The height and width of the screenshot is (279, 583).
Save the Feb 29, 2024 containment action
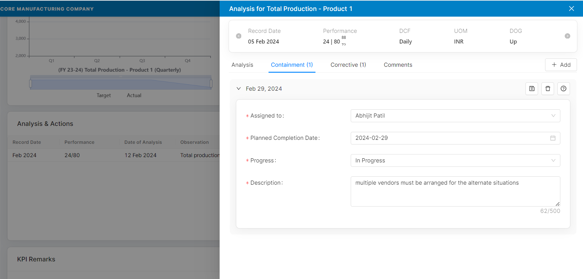click(x=532, y=89)
